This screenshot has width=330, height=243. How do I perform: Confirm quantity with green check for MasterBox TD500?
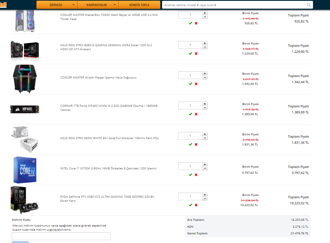[190, 23]
